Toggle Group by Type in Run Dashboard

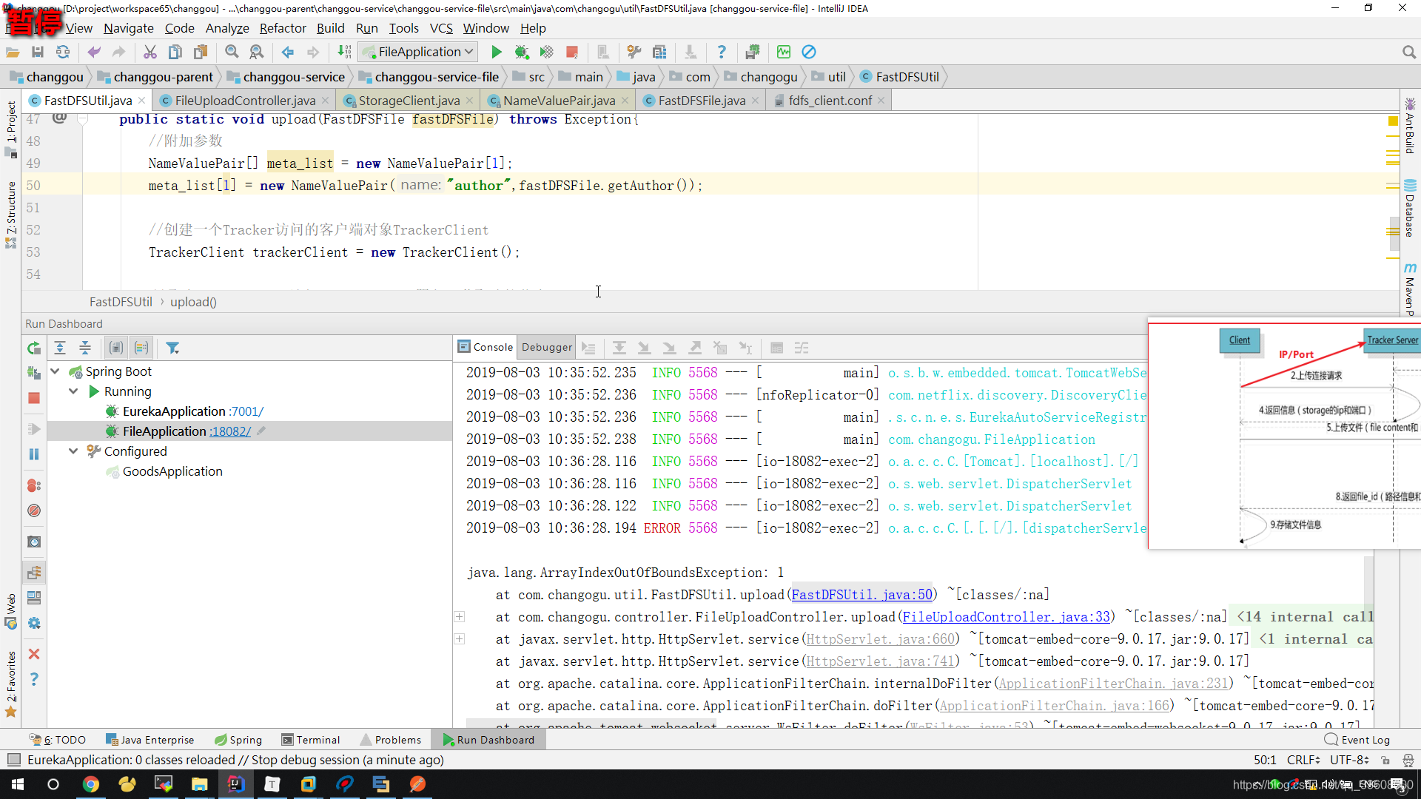point(116,348)
